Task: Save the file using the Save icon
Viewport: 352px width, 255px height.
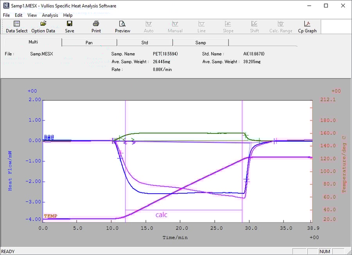Action: pyautogui.click(x=70, y=27)
